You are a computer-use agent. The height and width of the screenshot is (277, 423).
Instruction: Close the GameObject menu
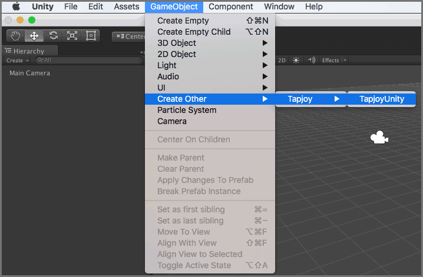coord(174,6)
